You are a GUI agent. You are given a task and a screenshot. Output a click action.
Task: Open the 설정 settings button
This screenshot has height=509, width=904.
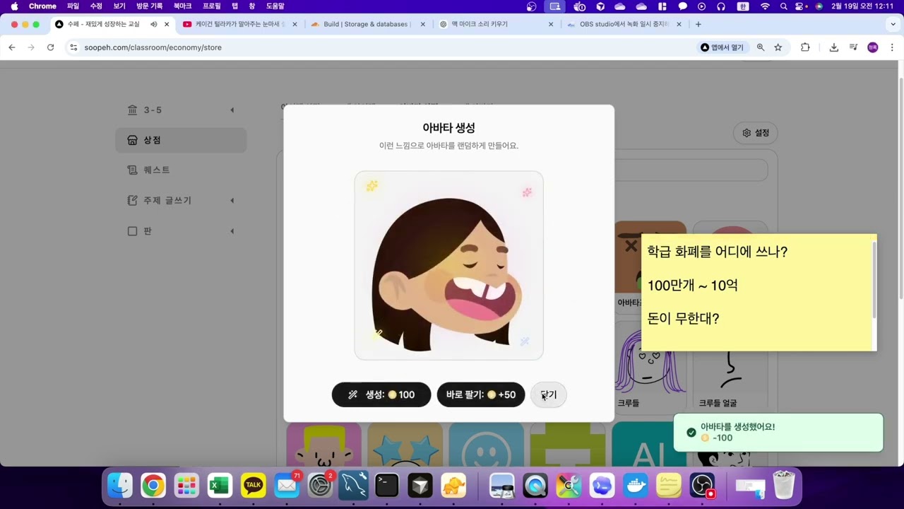tap(756, 133)
